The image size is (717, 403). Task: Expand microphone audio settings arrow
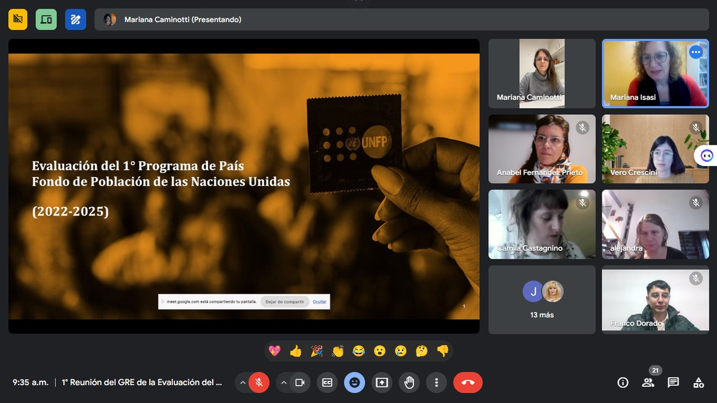point(242,383)
